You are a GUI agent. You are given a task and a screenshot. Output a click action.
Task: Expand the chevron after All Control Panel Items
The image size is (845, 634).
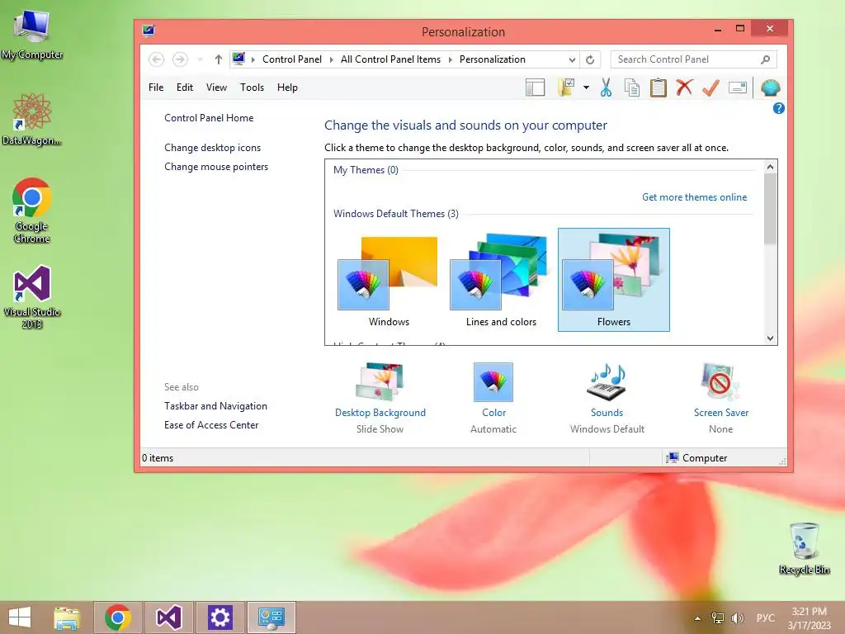click(x=450, y=59)
